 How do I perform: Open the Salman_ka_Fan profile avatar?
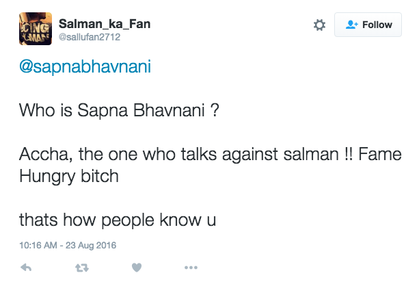coord(33,30)
